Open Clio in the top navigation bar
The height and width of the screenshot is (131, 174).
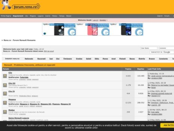point(26,16)
